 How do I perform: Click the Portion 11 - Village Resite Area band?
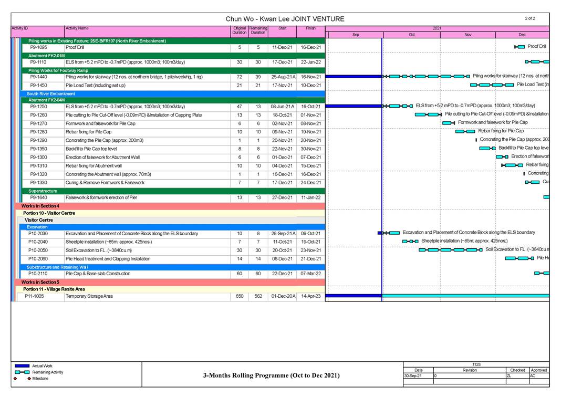pos(171,289)
